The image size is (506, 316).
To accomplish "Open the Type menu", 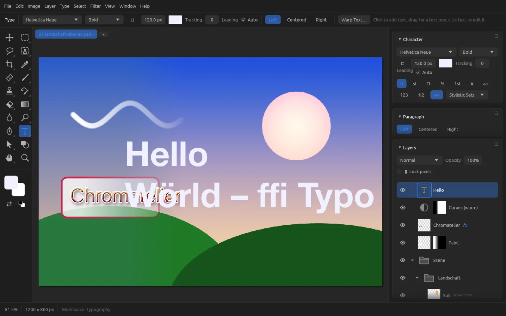I will click(65, 6).
